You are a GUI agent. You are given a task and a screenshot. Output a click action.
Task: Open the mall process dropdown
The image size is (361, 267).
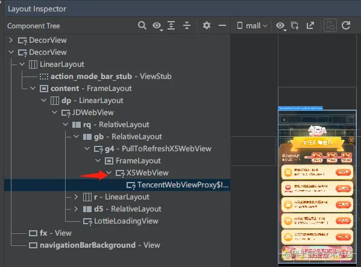coord(253,25)
